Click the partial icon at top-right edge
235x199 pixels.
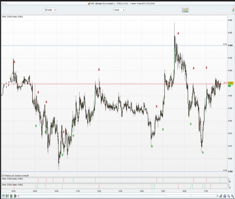pyautogui.click(x=233, y=10)
